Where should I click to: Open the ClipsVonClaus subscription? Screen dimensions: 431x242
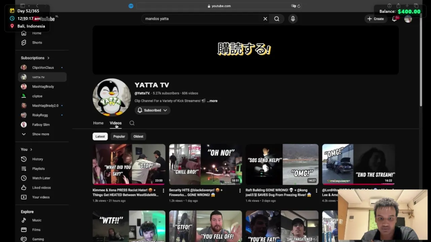click(x=42, y=68)
